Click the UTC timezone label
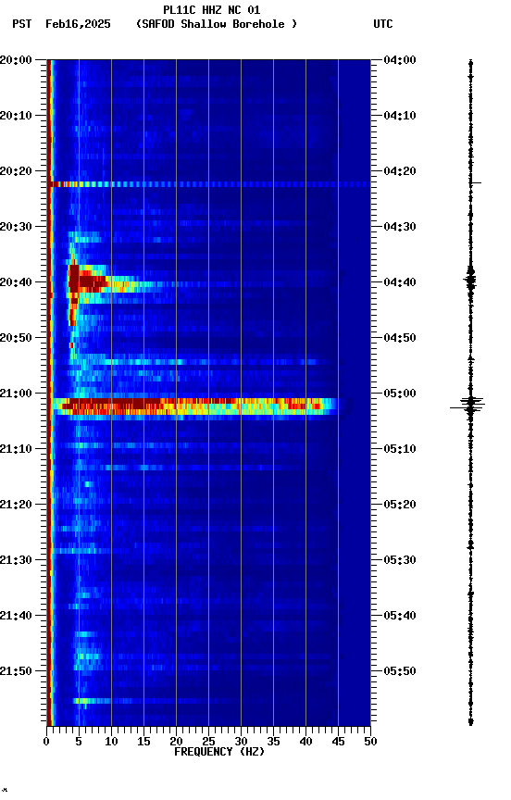This screenshot has width=511, height=800. [x=383, y=24]
